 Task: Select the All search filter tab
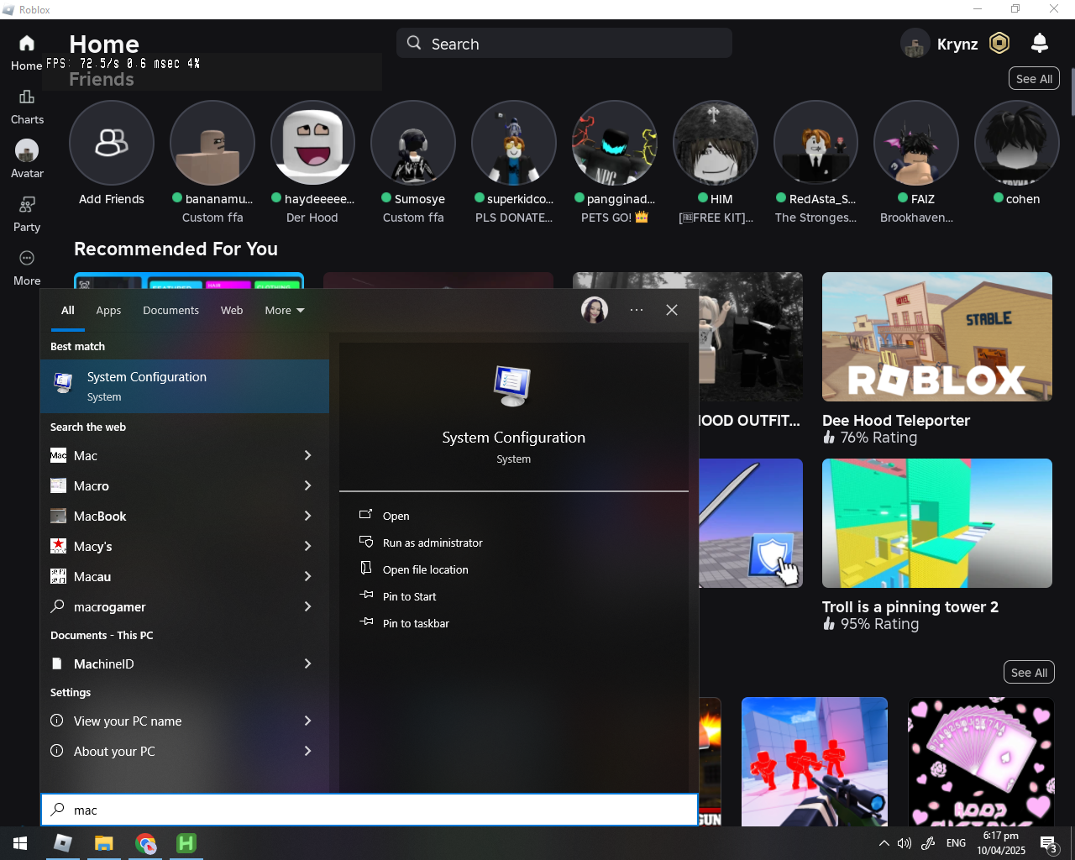point(68,310)
